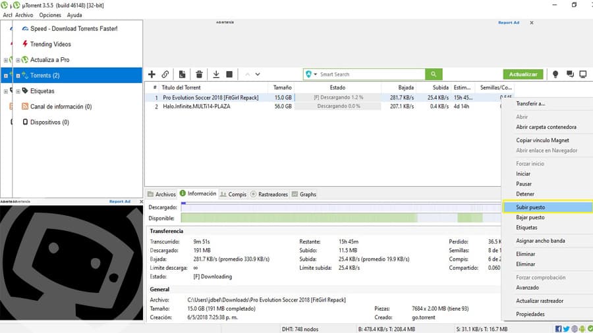Open the Ayuda menu
The height and width of the screenshot is (333, 593).
coord(74,15)
